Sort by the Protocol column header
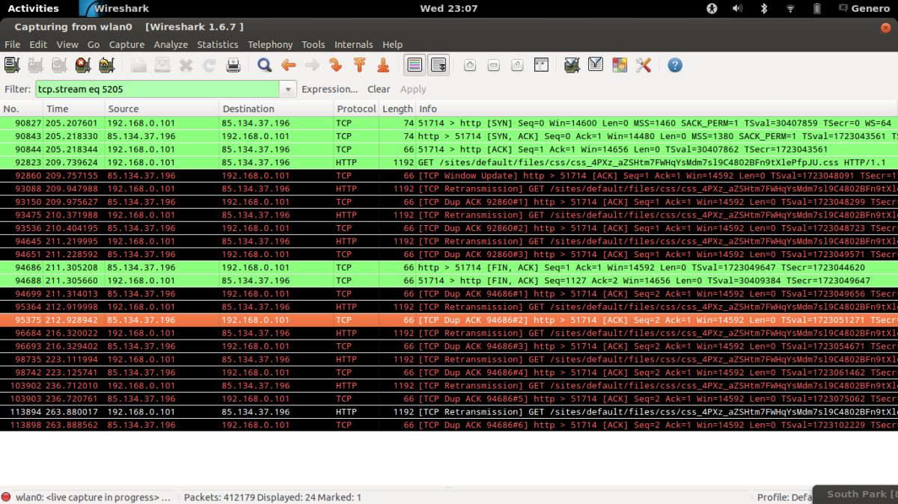The image size is (898, 504). 356,108
